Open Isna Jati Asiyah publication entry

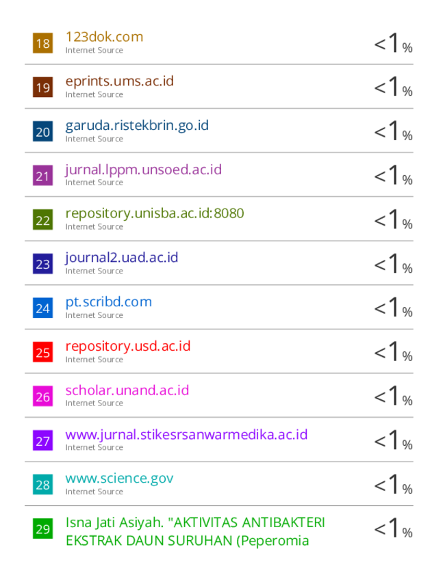[x=195, y=531]
